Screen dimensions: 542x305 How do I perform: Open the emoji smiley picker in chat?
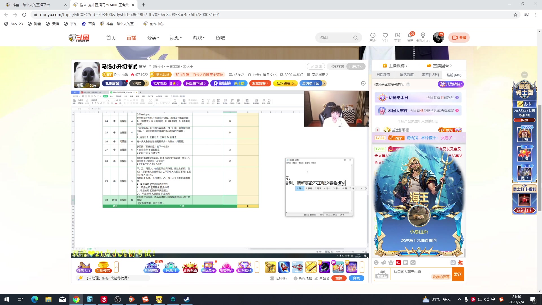pyautogui.click(x=376, y=263)
